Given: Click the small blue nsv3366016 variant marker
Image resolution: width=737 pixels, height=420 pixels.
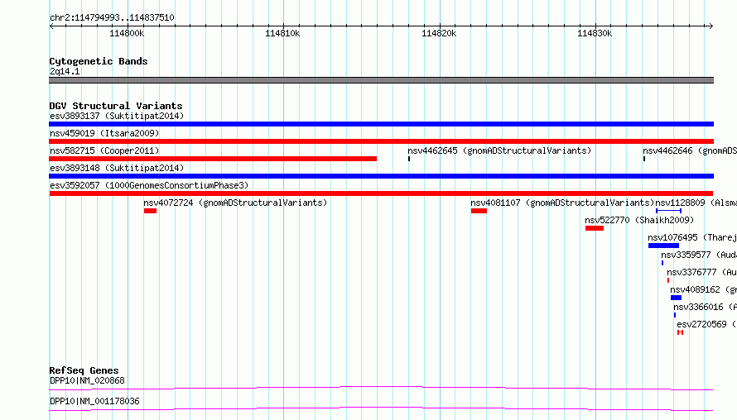Looking at the screenshot, I should click(x=675, y=315).
